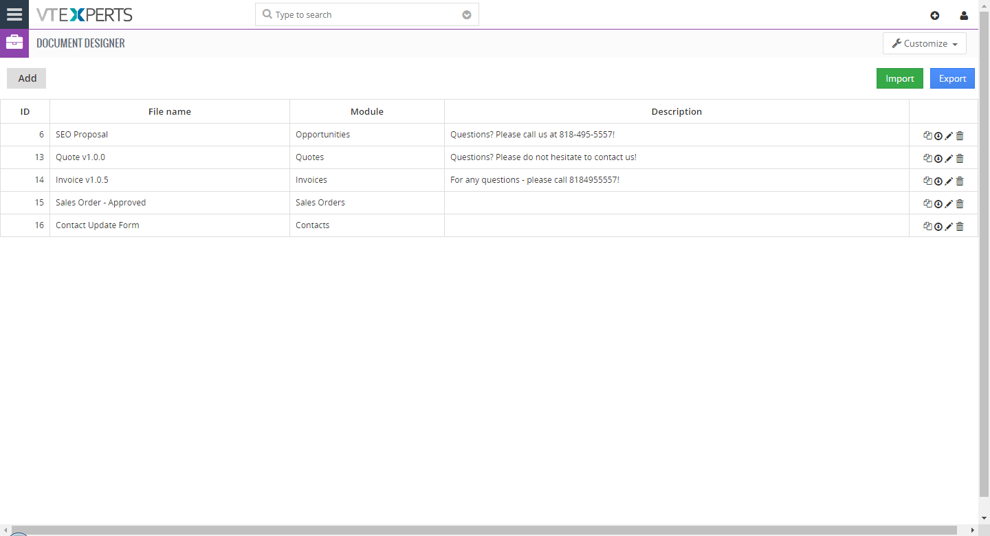
Task: Duplicate the Contact Update Form template
Action: click(927, 226)
